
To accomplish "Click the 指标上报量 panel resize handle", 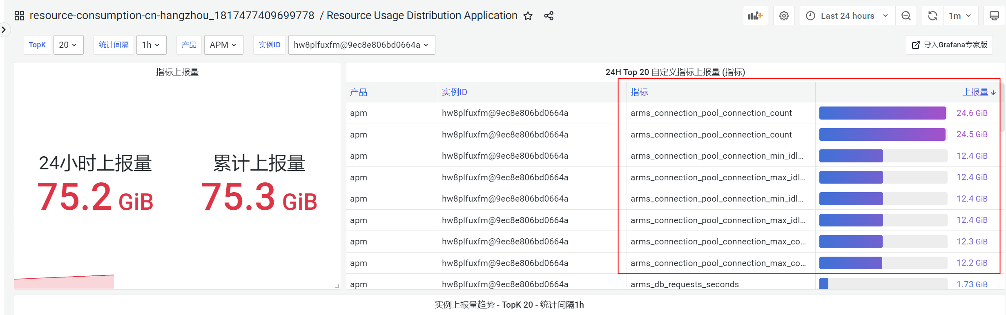I will pyautogui.click(x=337, y=286).
